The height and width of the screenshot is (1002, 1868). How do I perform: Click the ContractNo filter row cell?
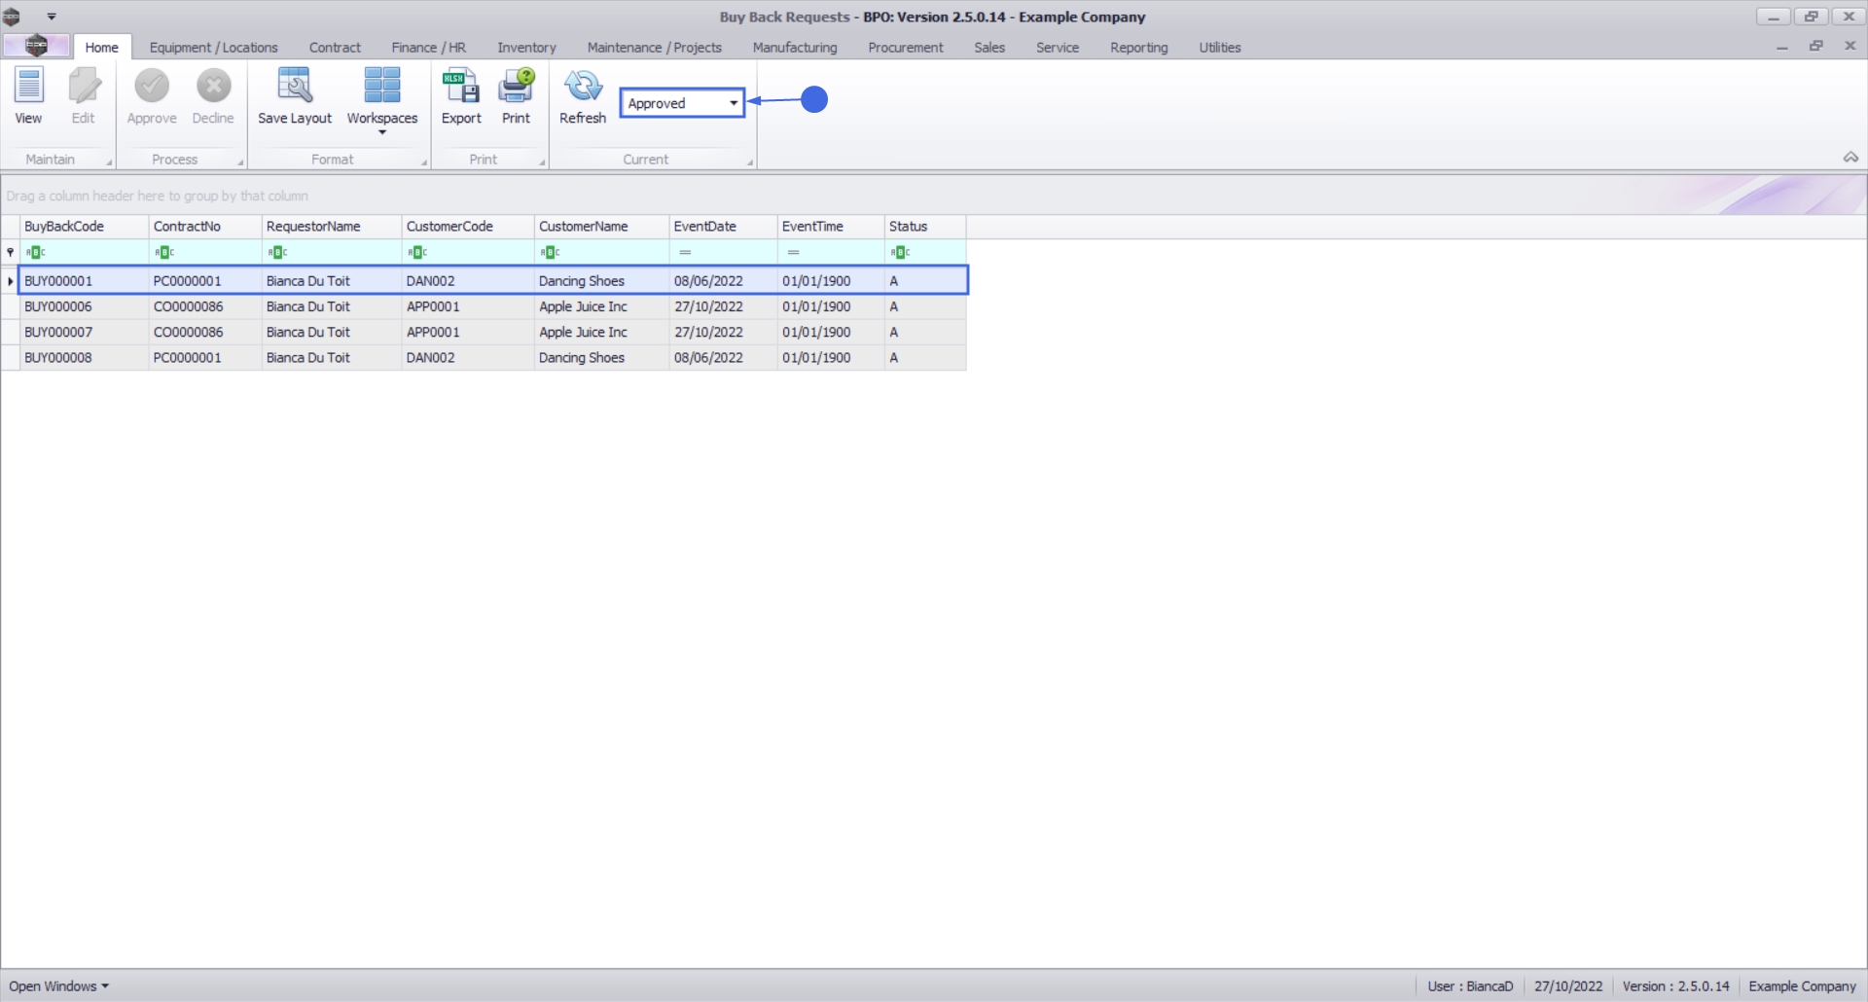(x=205, y=252)
